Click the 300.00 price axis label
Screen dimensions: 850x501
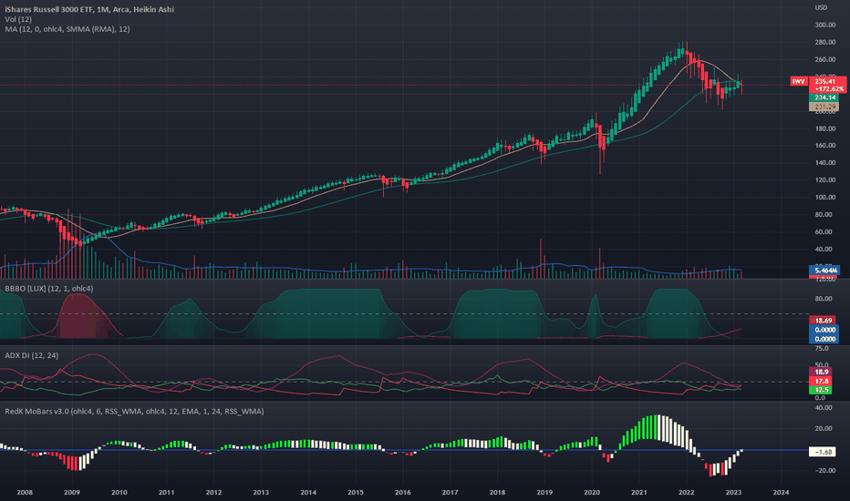coord(825,25)
